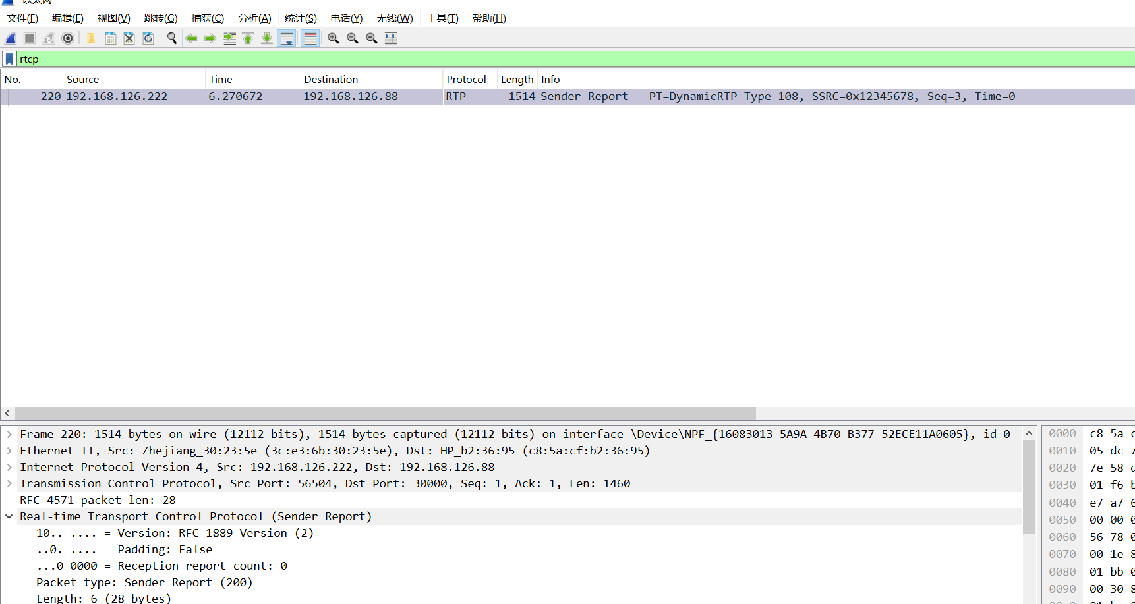The height and width of the screenshot is (604, 1135).
Task: Reload the current capture file
Action: 148,38
